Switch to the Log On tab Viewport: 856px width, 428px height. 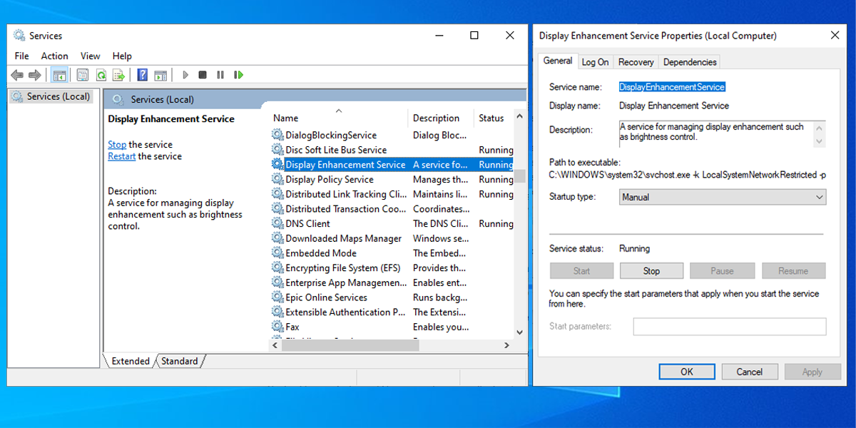pos(595,61)
